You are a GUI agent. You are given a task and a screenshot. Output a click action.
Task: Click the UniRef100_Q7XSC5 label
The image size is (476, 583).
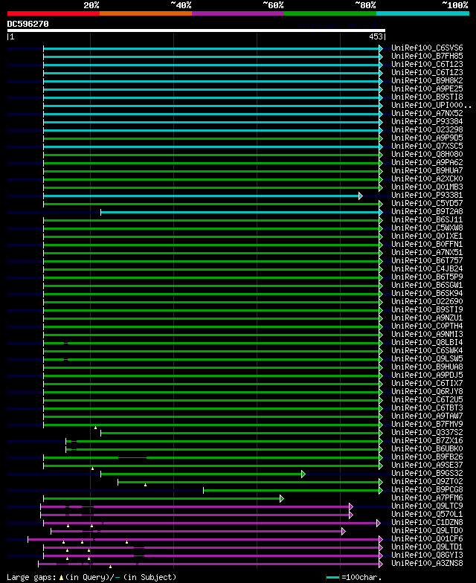point(427,146)
